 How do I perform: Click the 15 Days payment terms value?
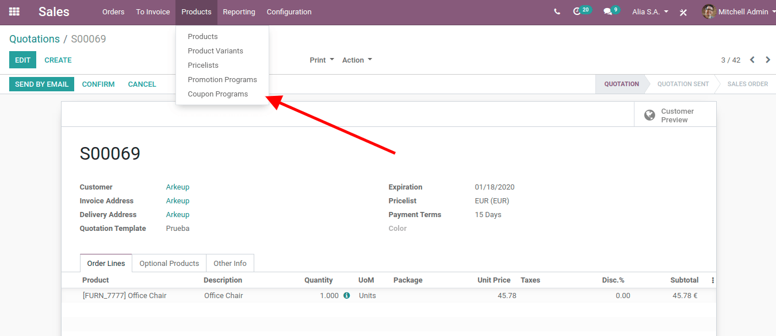pos(488,215)
